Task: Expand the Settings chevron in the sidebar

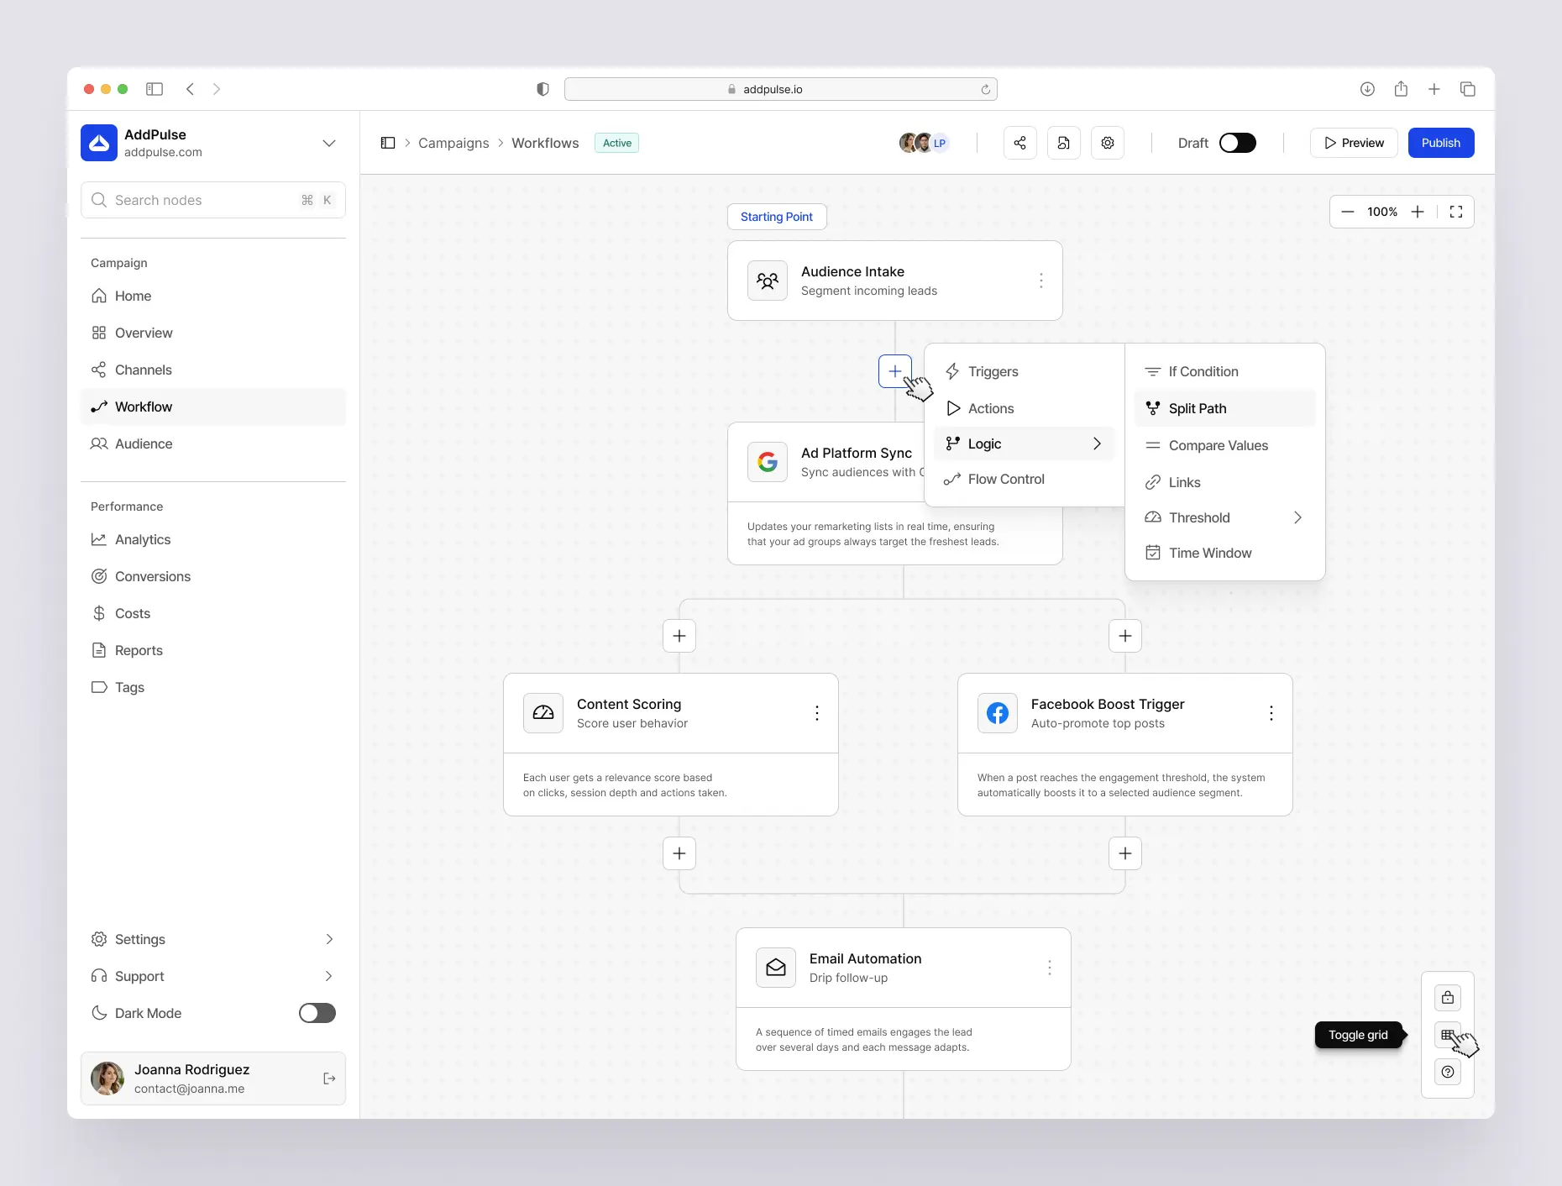Action: pyautogui.click(x=329, y=939)
